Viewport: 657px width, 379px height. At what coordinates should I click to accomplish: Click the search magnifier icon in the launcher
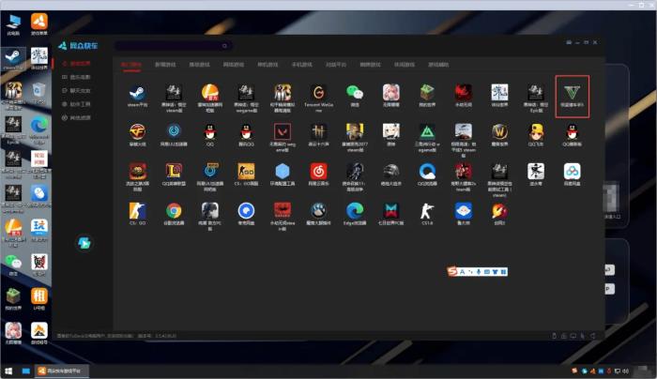224,46
